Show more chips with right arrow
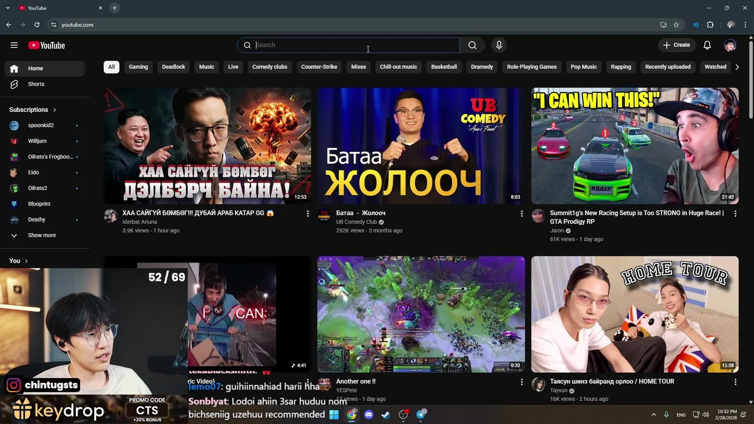Screen dimensions: 754x424 tap(737, 67)
